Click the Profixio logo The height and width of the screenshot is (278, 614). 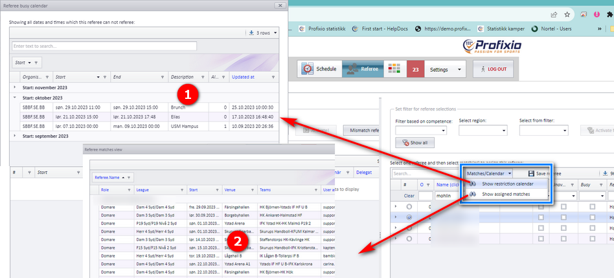tap(492, 47)
